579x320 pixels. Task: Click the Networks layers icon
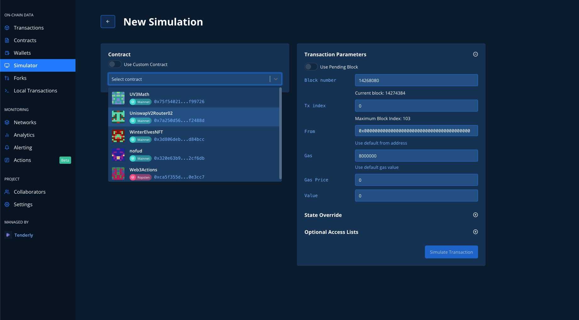tap(7, 122)
